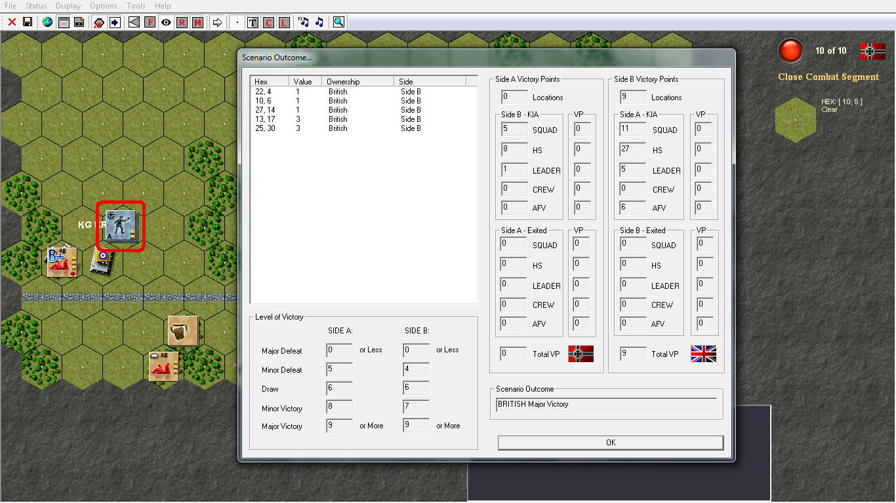Click the file-with-xx toolbar icon

click(x=79, y=22)
